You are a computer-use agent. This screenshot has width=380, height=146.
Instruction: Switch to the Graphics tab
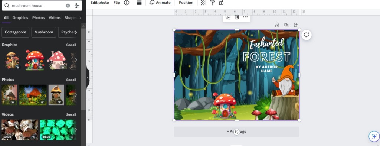tap(20, 18)
